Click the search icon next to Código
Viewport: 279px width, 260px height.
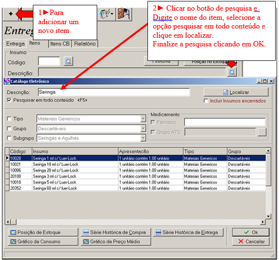[x=68, y=61]
